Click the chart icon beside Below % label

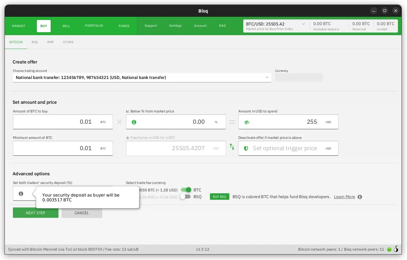tap(128, 111)
